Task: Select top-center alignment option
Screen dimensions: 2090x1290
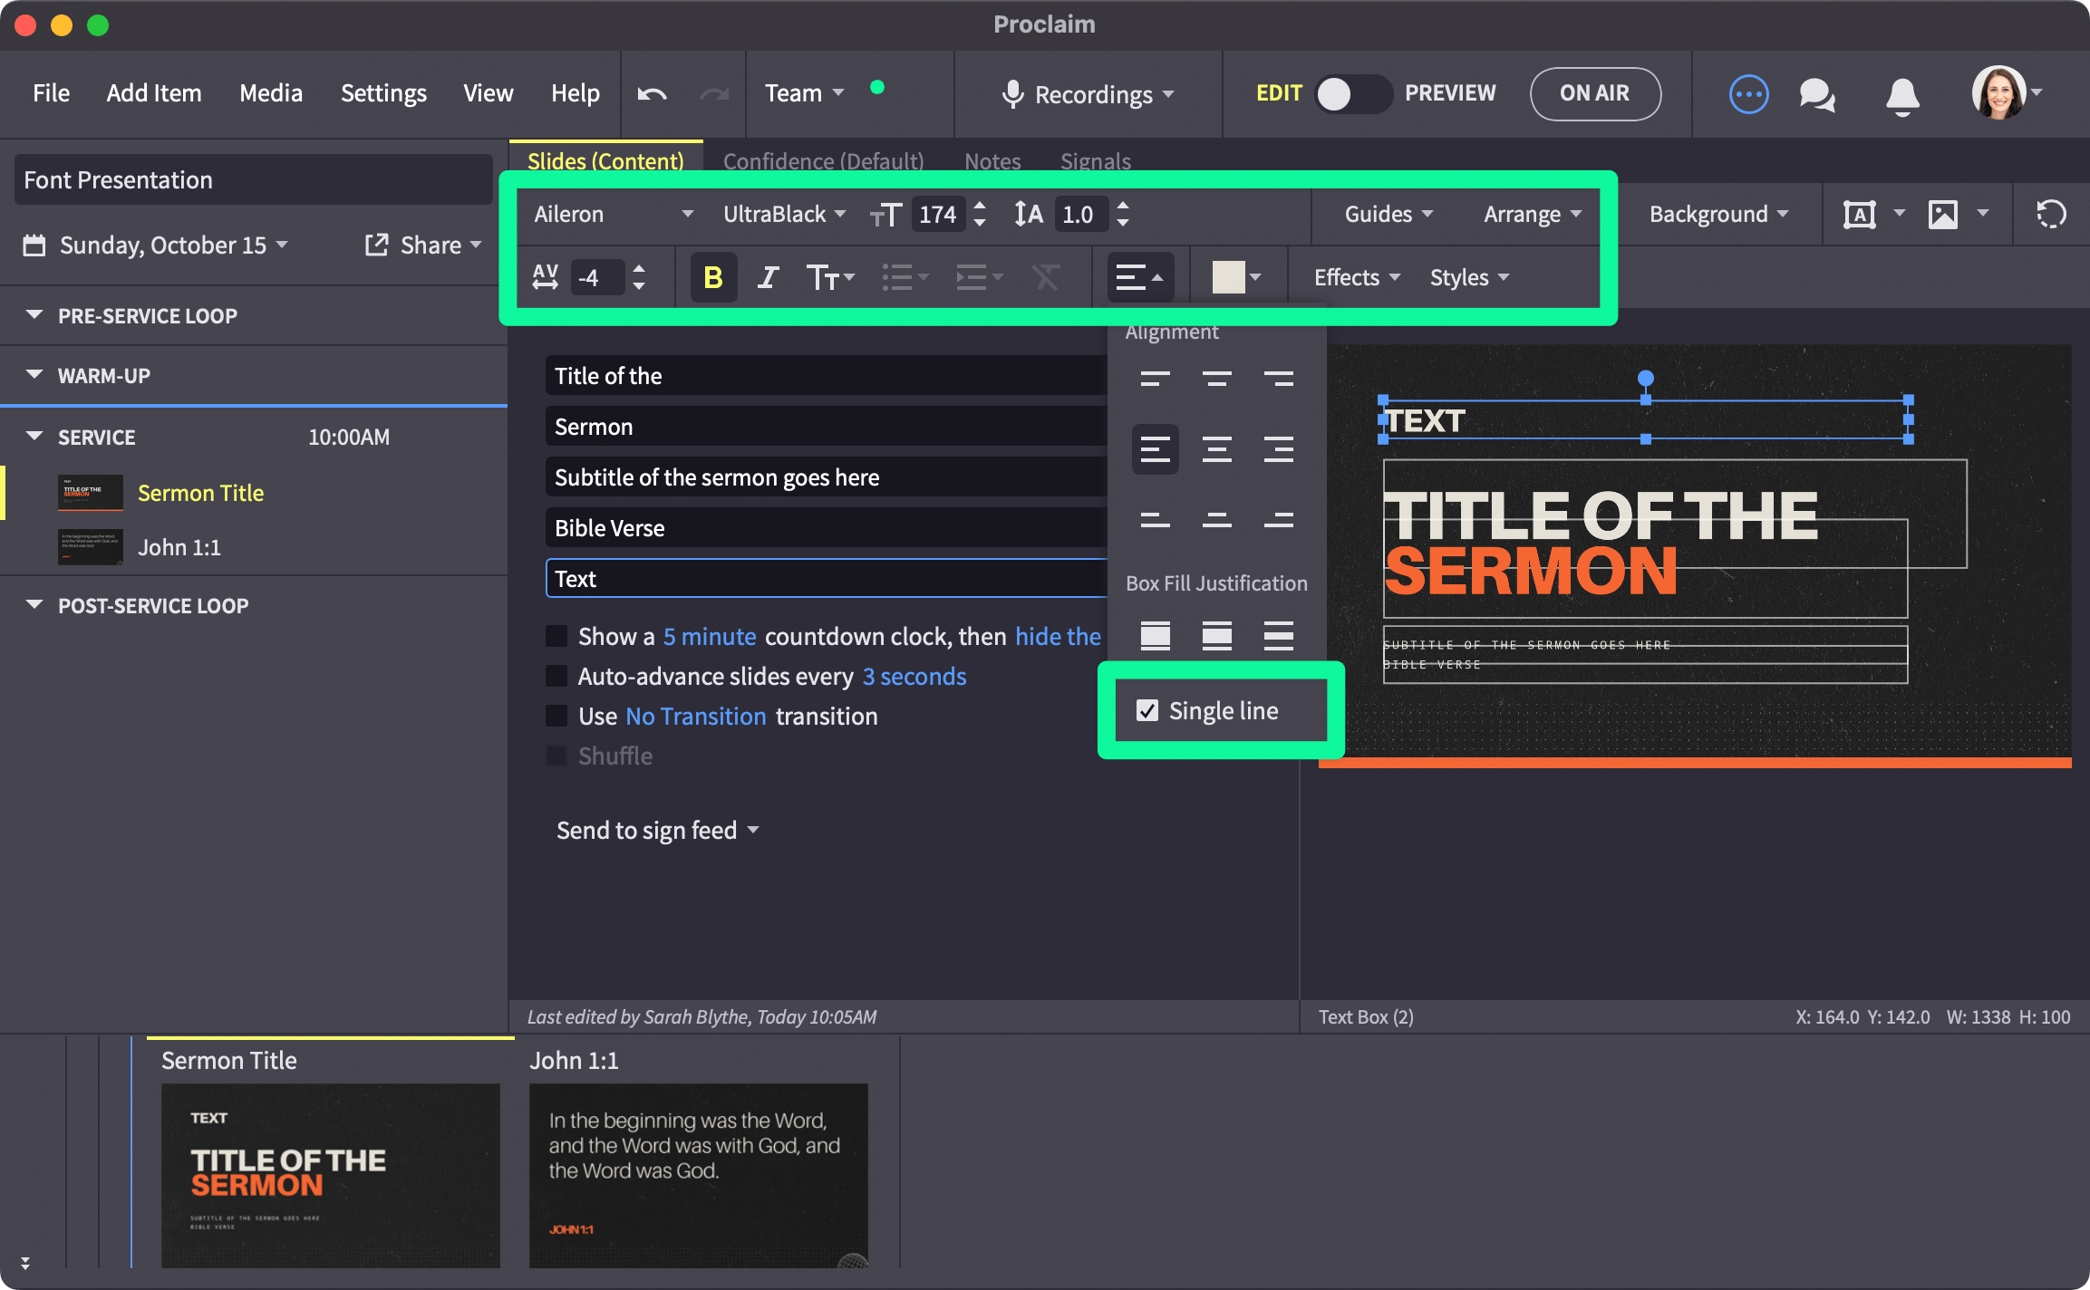Action: click(1216, 379)
